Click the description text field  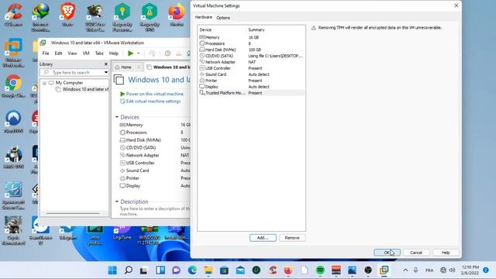pos(155,212)
